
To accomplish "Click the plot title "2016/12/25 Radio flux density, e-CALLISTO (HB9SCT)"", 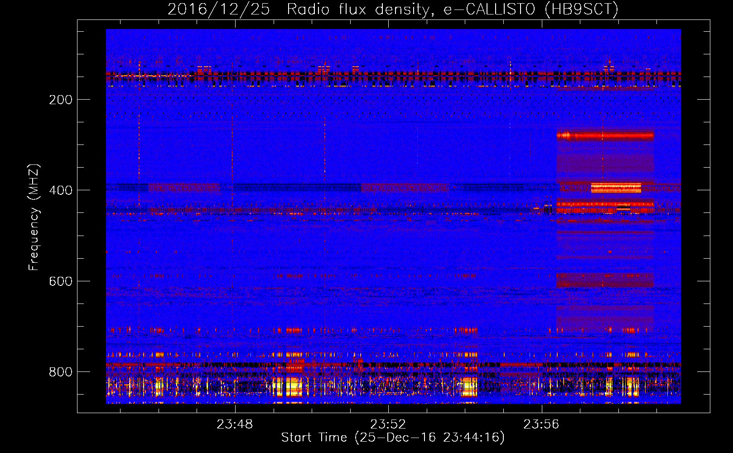I will pyautogui.click(x=393, y=9).
